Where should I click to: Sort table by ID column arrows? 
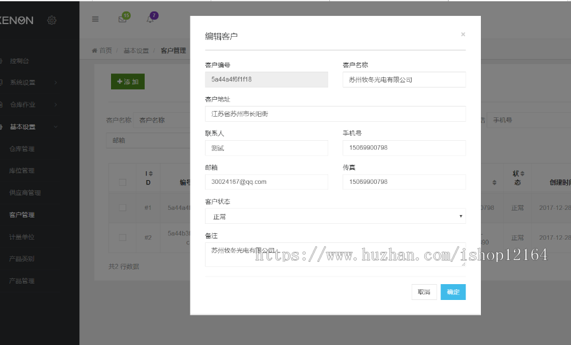[151, 174]
